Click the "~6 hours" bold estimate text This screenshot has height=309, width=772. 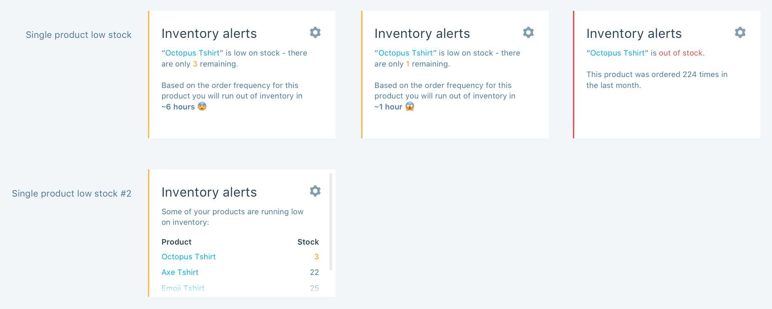coord(178,107)
